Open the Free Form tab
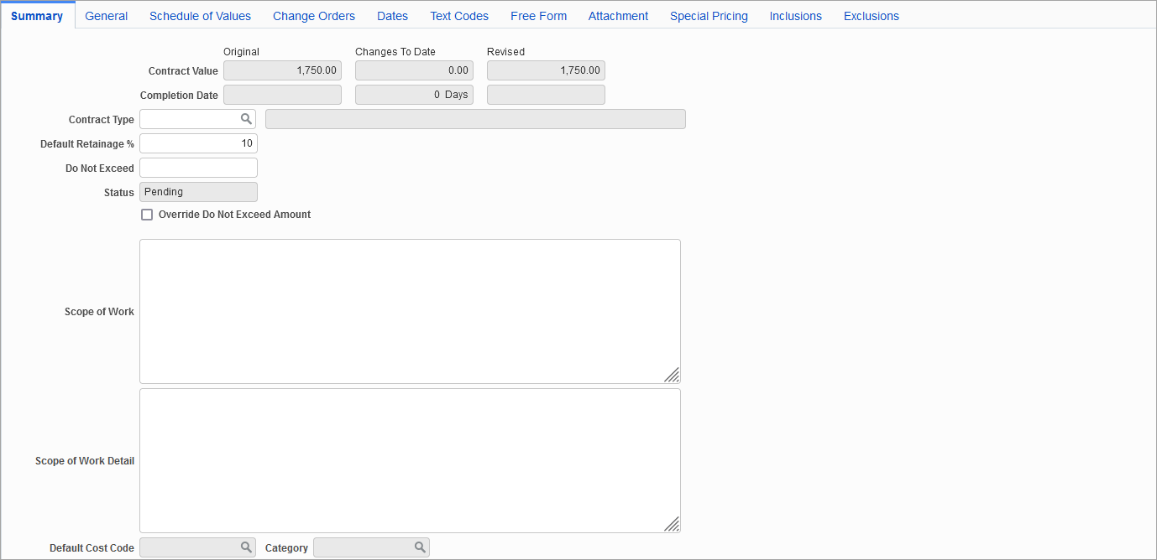 click(x=538, y=15)
